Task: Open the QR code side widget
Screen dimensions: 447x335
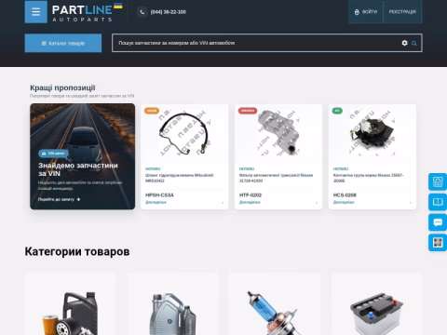Action: coord(438,243)
